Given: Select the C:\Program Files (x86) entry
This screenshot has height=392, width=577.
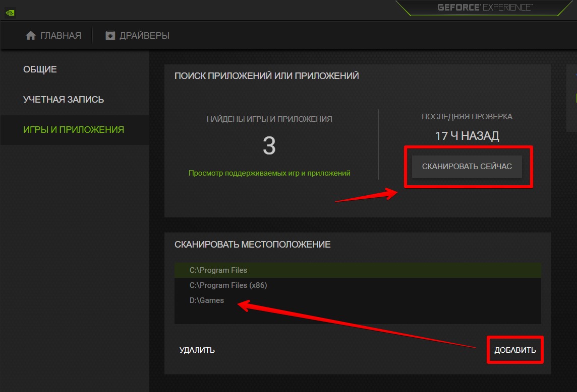Looking at the screenshot, I should [x=228, y=285].
